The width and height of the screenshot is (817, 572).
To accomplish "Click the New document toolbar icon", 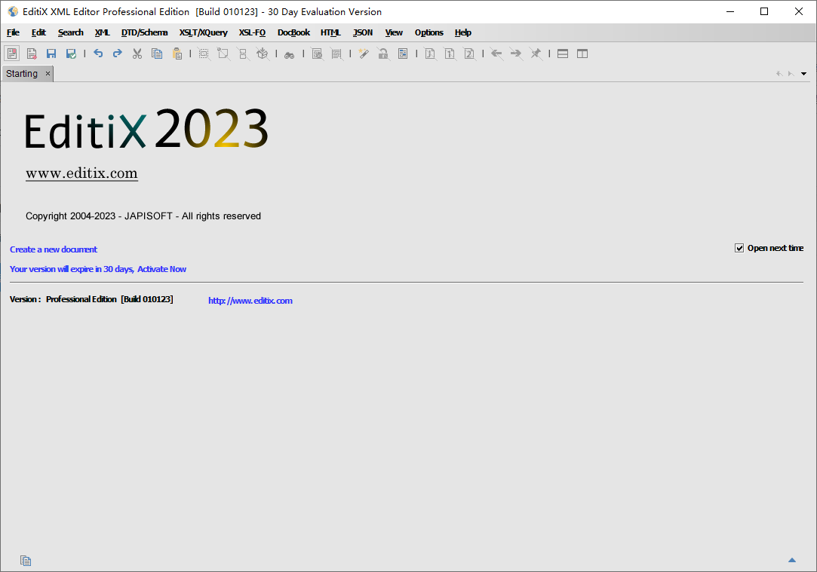I will pyautogui.click(x=12, y=53).
